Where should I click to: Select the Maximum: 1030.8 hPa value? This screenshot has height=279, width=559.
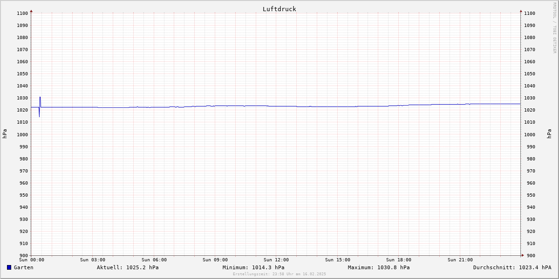pos(379,267)
